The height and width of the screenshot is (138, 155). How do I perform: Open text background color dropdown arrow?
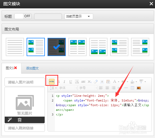[127, 82]
